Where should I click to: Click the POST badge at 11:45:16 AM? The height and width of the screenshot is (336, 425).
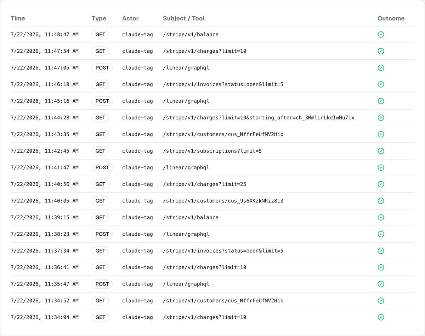pyautogui.click(x=102, y=101)
